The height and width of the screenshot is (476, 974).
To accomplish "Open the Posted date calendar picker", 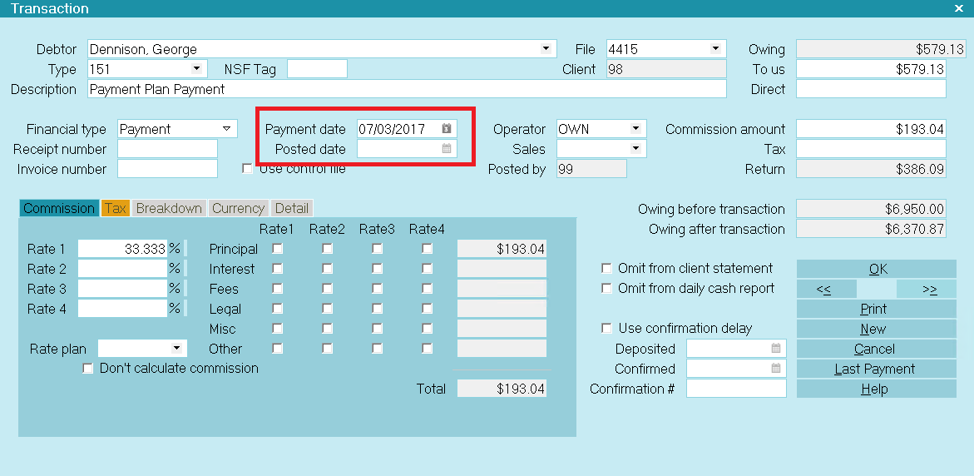I will click(x=446, y=148).
